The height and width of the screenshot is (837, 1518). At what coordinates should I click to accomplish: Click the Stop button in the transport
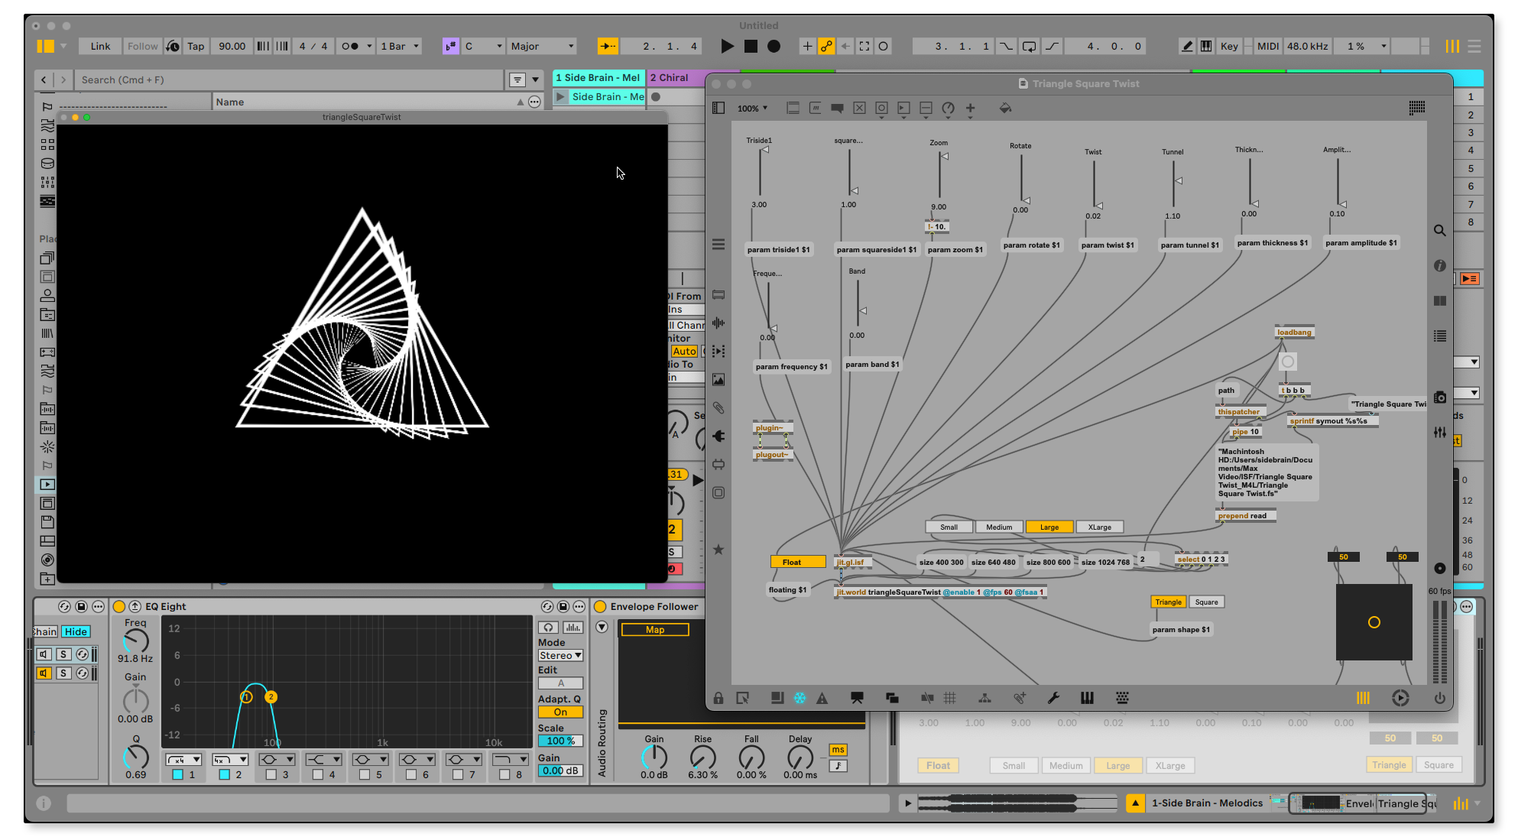pos(751,47)
